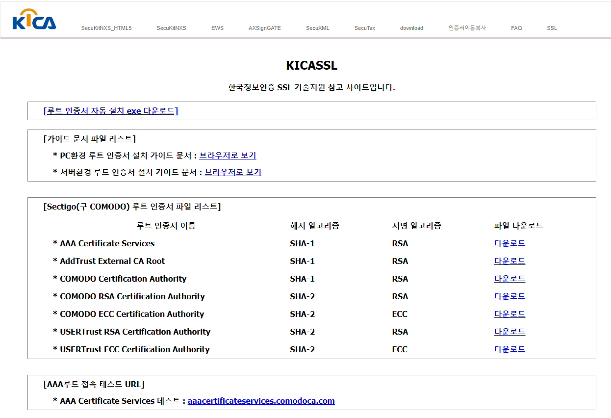Click the KICA logo
Viewport: 611px width, 418px height.
(34, 20)
